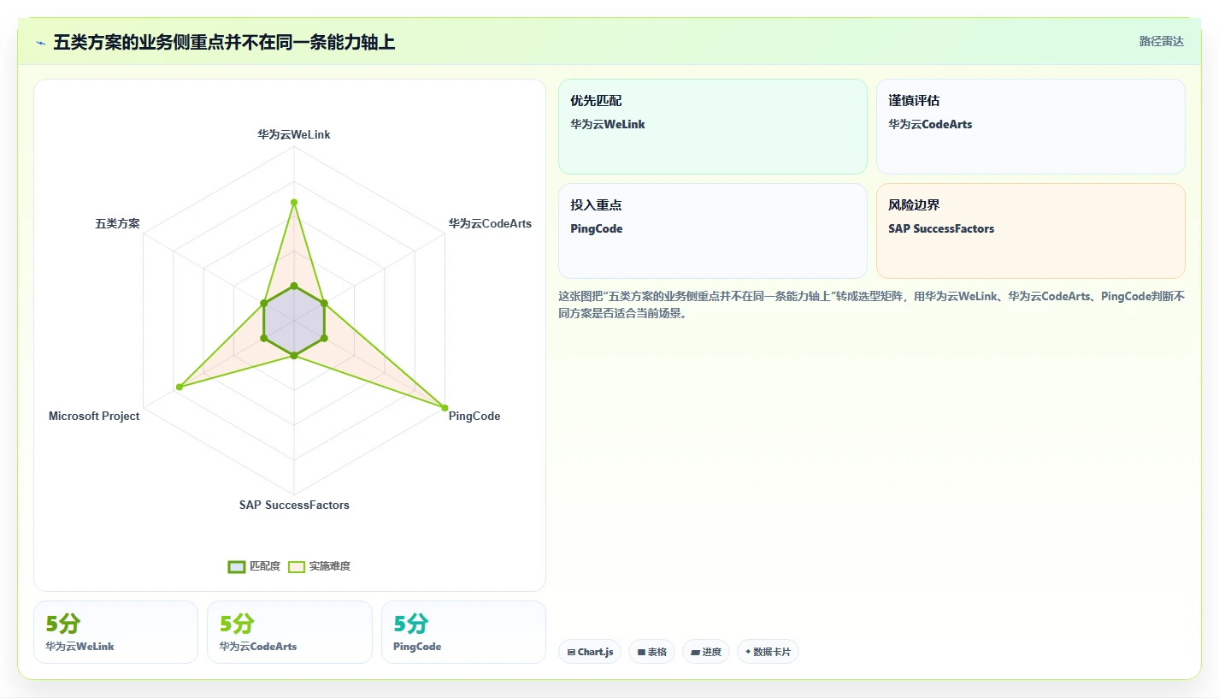Open the 谨慎评估 card
Screen dimensions: 1219x698
click(x=1030, y=127)
